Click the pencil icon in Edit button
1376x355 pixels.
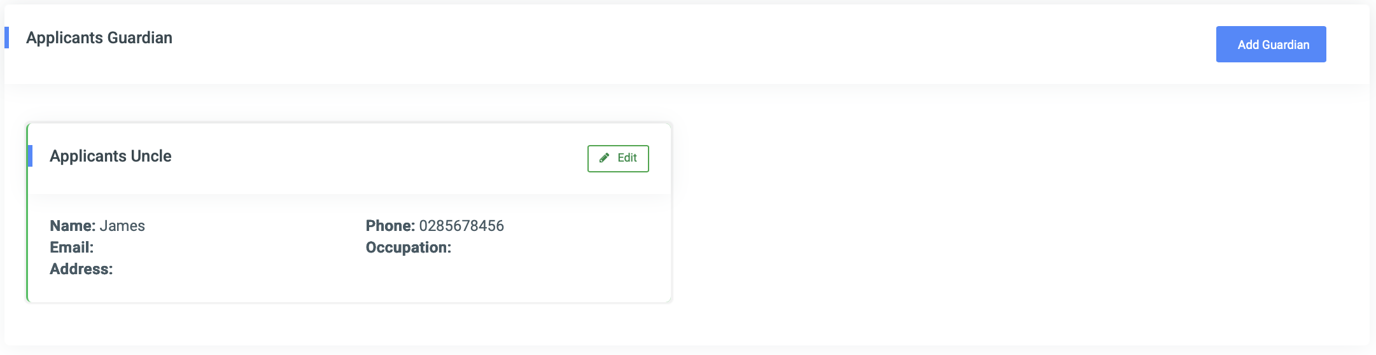(605, 158)
